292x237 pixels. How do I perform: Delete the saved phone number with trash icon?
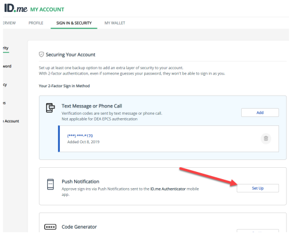pos(266,138)
